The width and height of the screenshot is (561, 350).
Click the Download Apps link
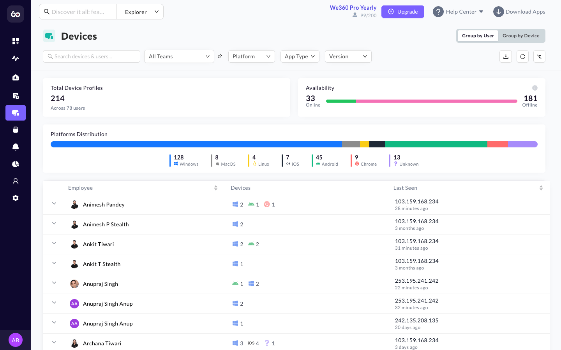(525, 12)
